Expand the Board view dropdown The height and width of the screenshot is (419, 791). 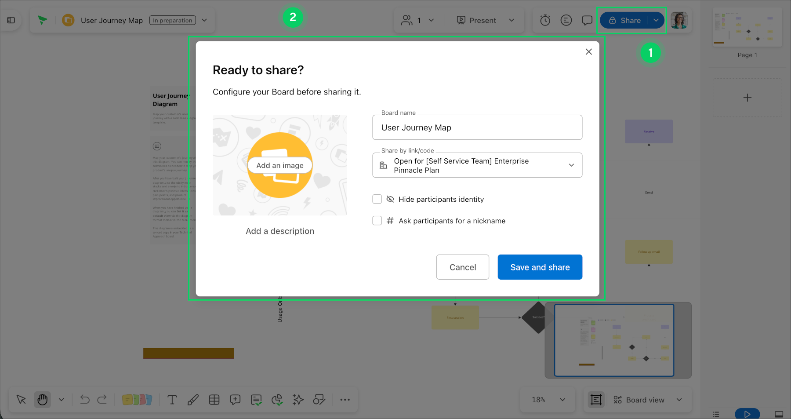pyautogui.click(x=679, y=400)
